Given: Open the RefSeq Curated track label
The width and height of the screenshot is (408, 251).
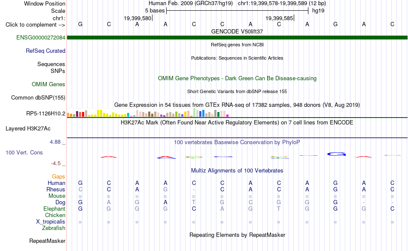Looking at the screenshot, I should tap(45, 51).
